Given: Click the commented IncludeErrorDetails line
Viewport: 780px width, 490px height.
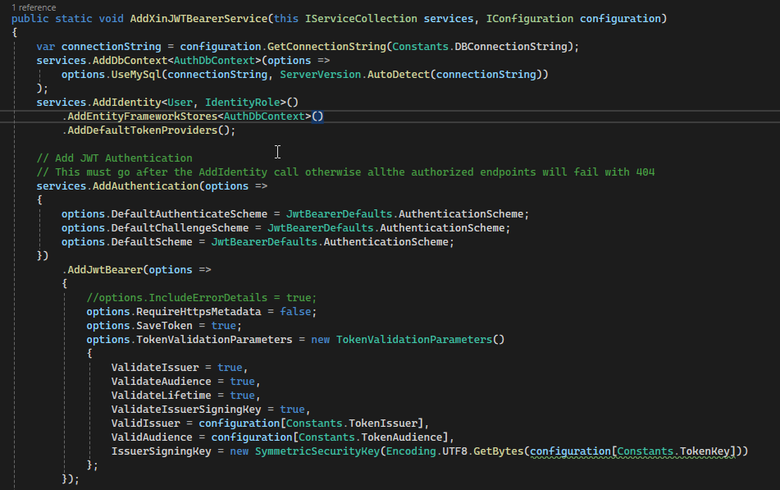Looking at the screenshot, I should (x=202, y=297).
